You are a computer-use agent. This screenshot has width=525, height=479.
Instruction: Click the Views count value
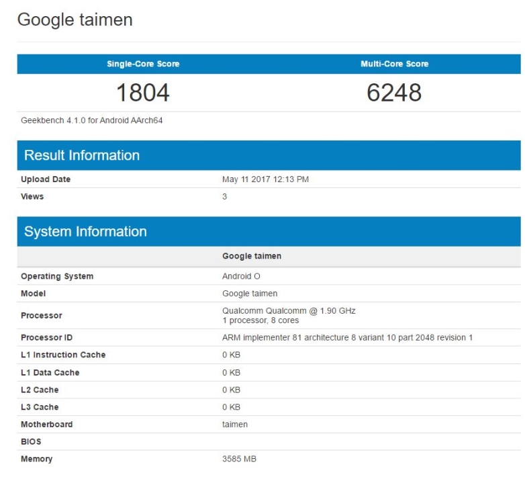(225, 197)
